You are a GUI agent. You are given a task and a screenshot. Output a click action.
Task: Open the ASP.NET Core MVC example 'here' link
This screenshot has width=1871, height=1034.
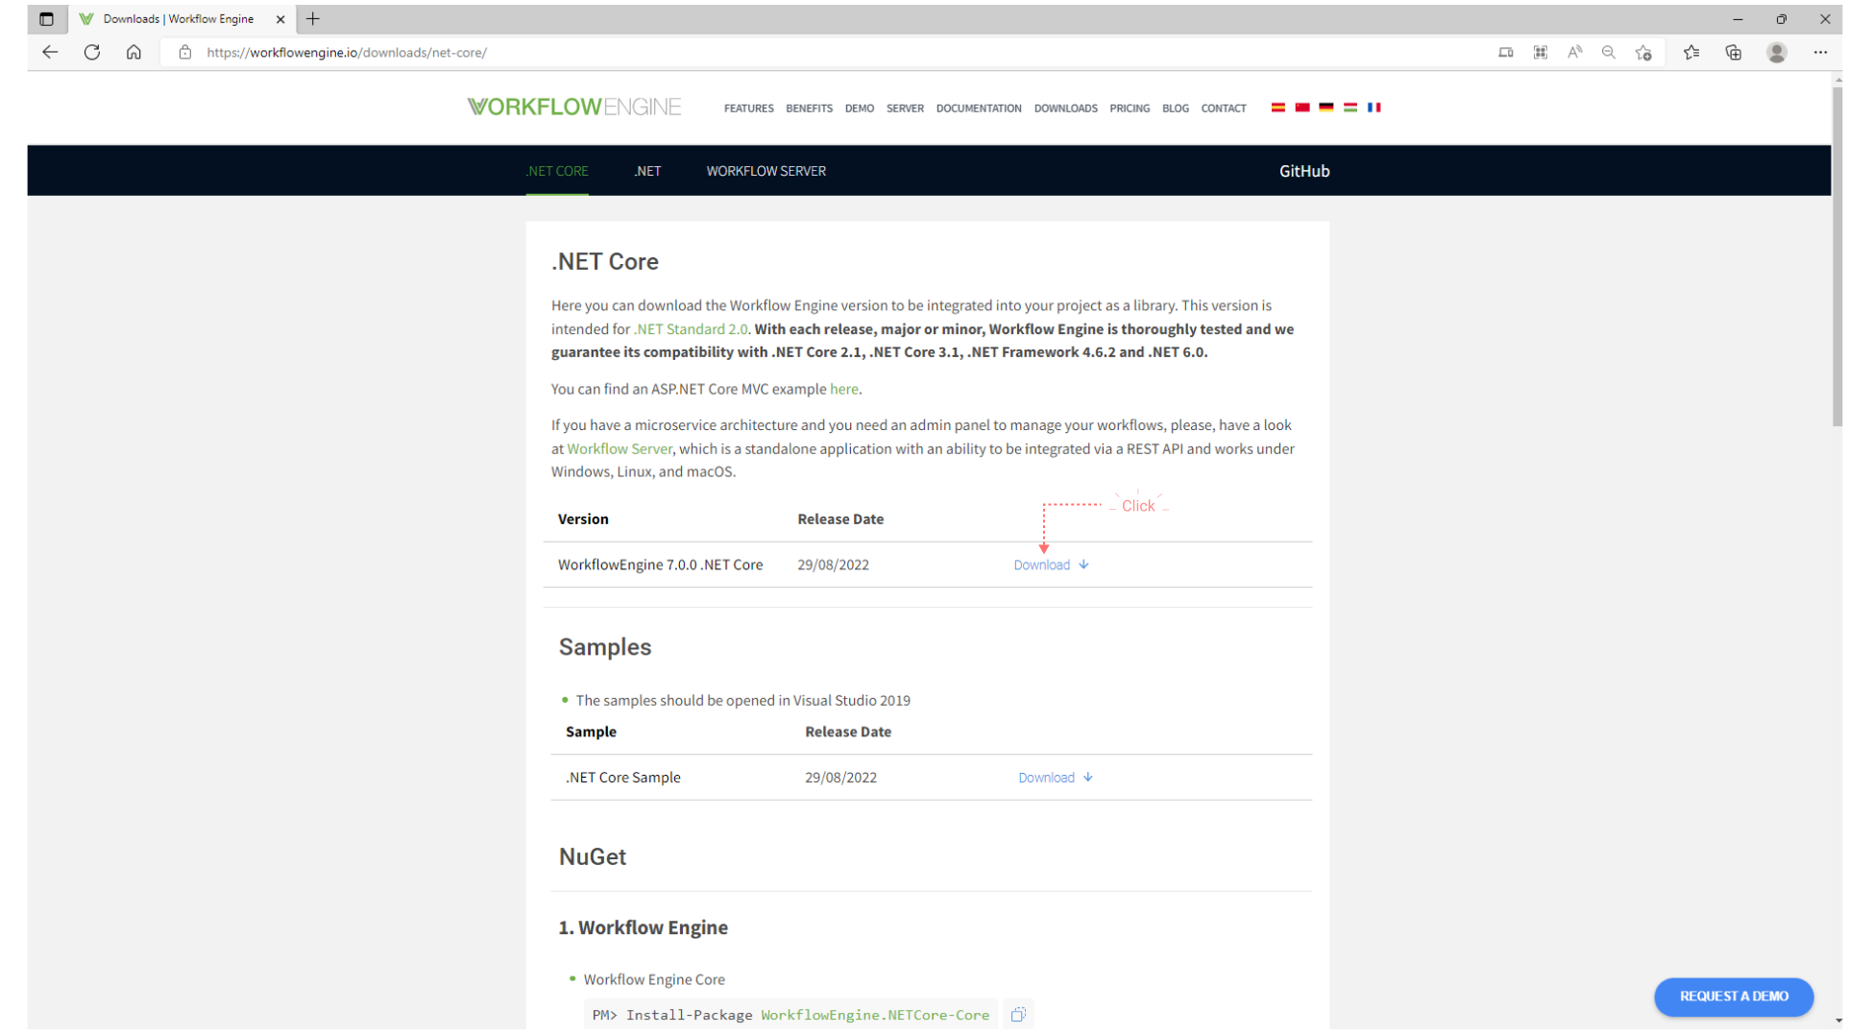[x=844, y=389]
